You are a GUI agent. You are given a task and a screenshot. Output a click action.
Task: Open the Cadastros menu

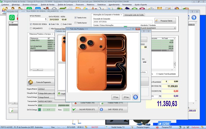[x=5, y=5]
